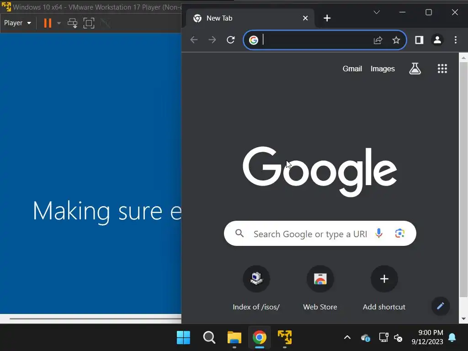Reload the Chrome page

[230, 40]
